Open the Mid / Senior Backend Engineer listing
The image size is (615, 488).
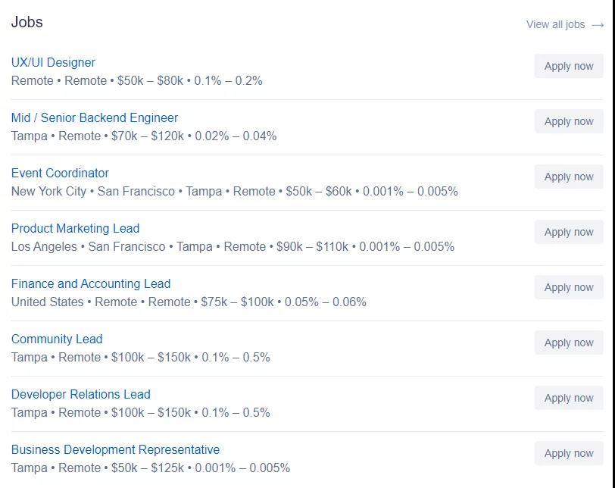click(x=95, y=117)
